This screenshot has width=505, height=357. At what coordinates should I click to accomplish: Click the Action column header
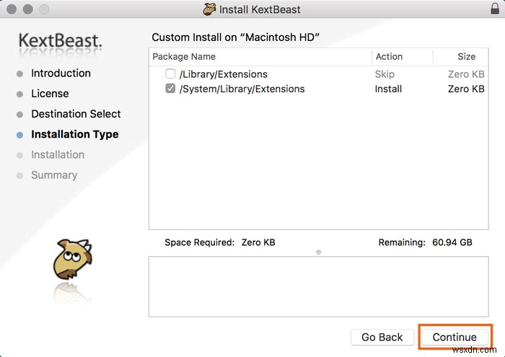tap(389, 56)
